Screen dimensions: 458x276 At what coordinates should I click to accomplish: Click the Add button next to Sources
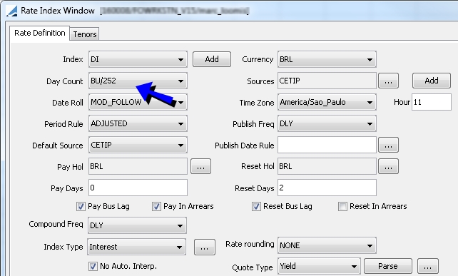pyautogui.click(x=432, y=81)
